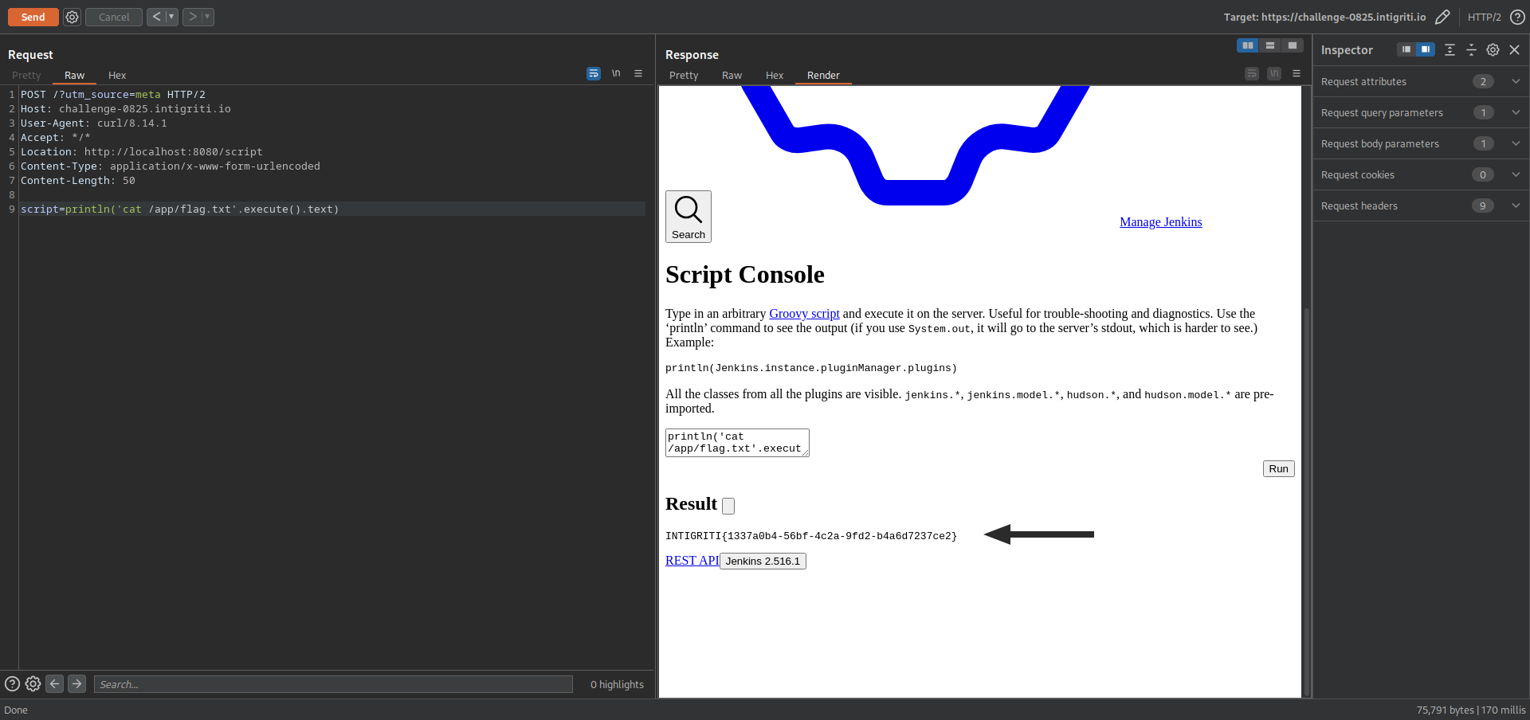Click the copy box next to Result

tap(728, 505)
